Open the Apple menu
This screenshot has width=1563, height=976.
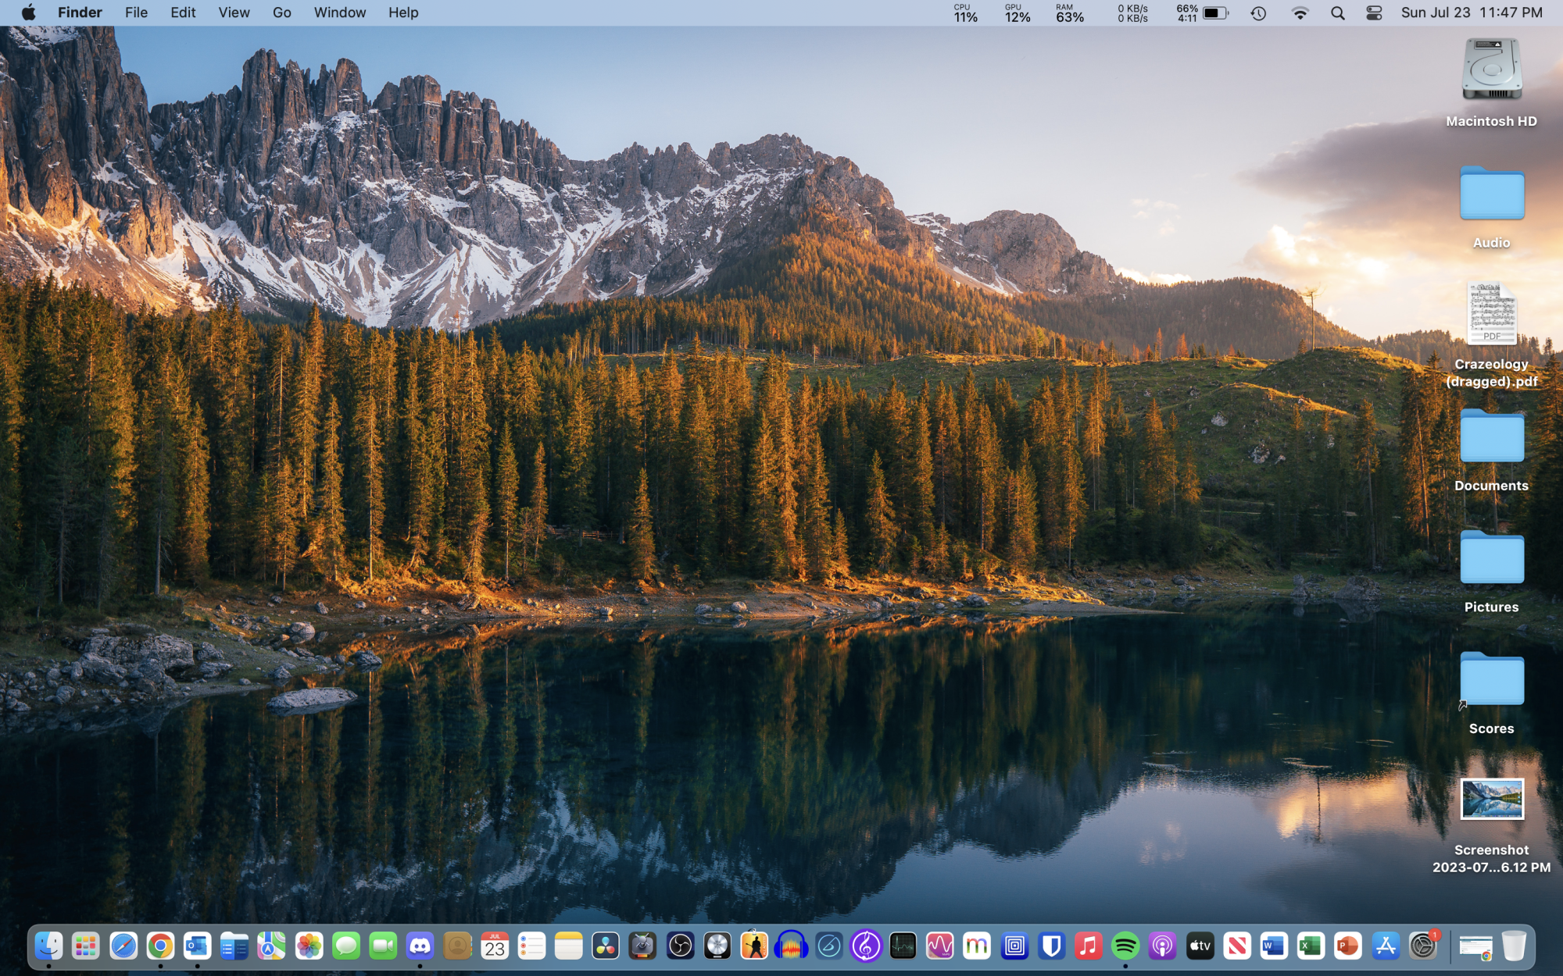pos(29,12)
